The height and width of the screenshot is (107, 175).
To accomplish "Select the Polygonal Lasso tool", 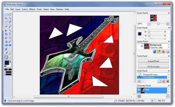I will tap(6, 22).
